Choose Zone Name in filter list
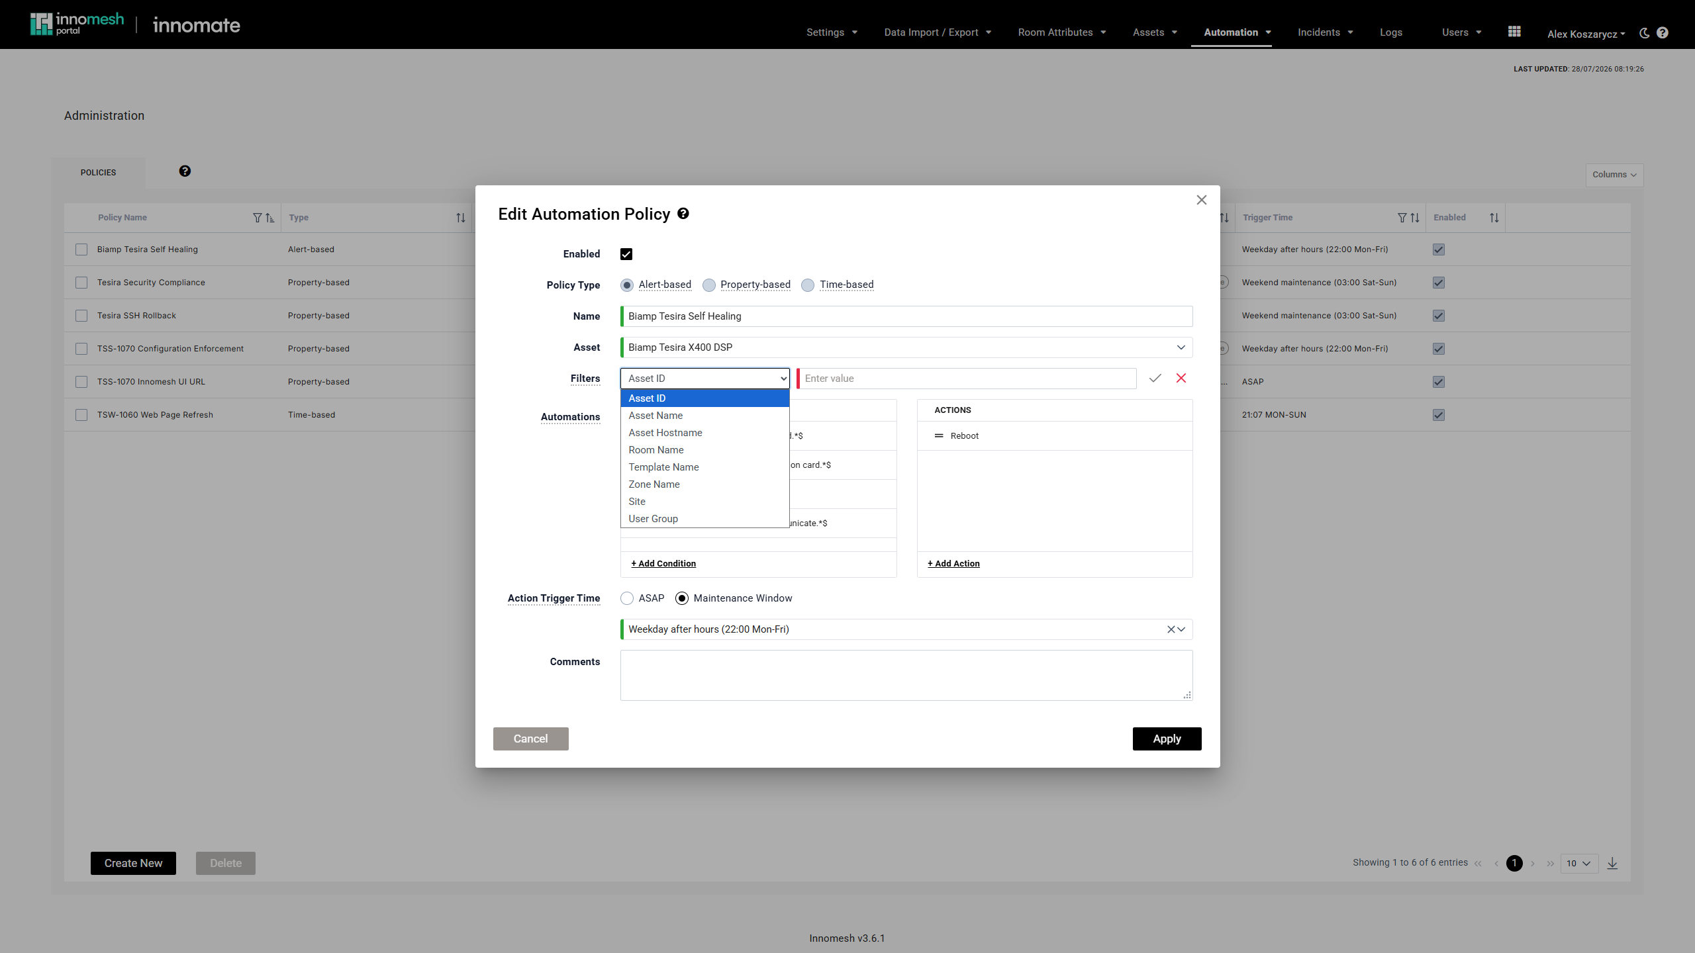Image resolution: width=1695 pixels, height=953 pixels. tap(705, 484)
